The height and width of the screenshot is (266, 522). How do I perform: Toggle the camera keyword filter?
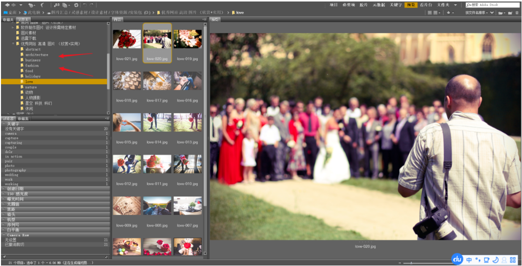click(55, 134)
